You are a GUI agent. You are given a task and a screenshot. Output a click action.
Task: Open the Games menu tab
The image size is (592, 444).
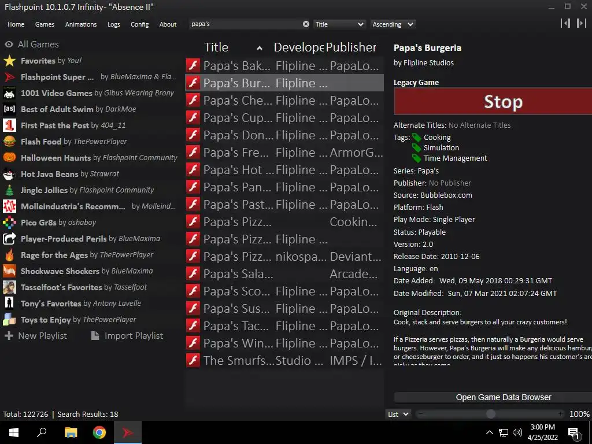45,24
